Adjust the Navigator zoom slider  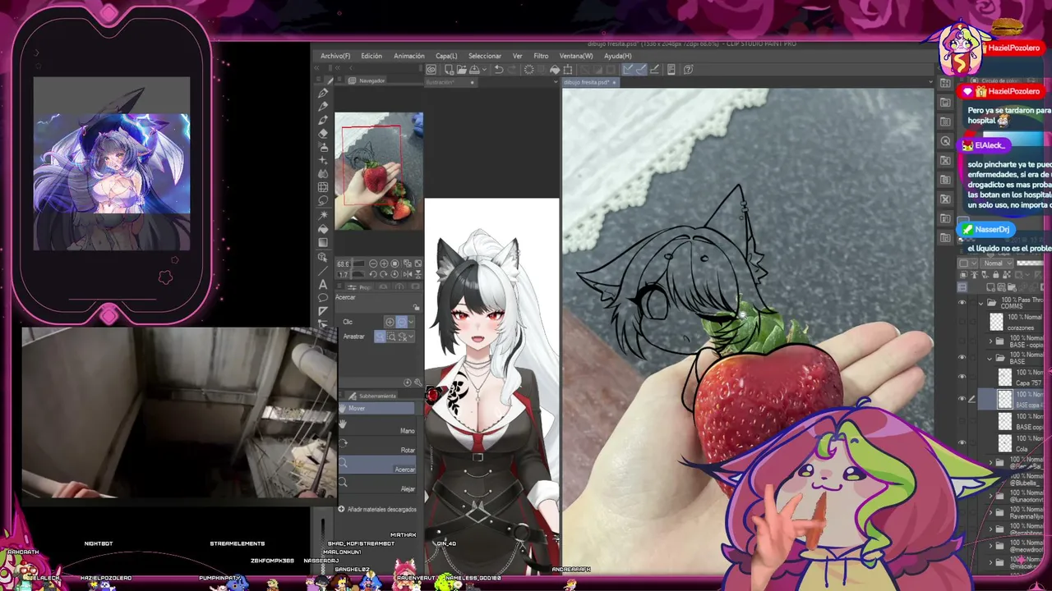[x=359, y=264]
